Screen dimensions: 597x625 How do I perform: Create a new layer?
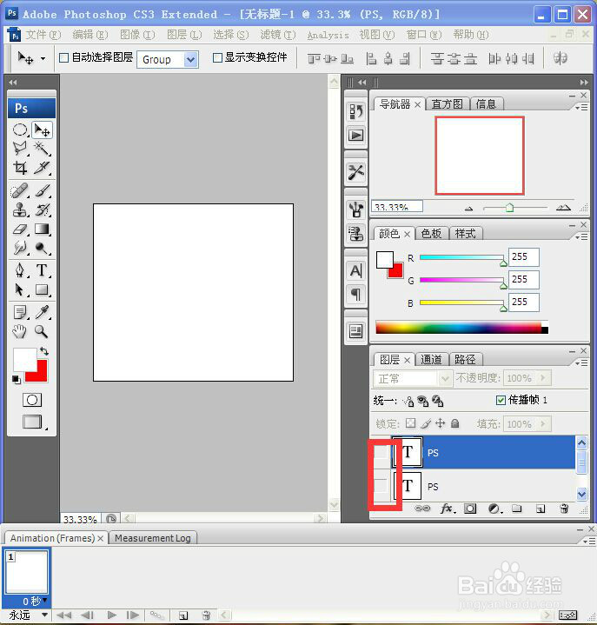(x=541, y=509)
